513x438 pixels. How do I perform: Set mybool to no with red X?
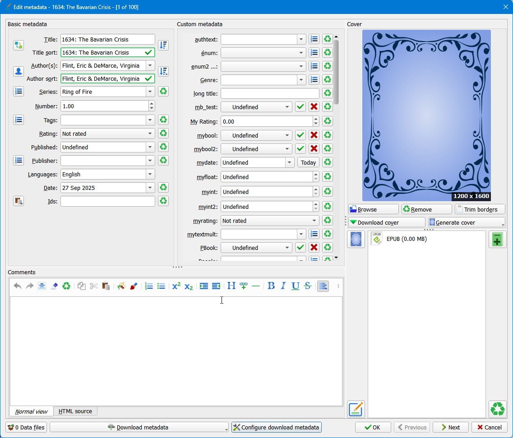click(314, 135)
